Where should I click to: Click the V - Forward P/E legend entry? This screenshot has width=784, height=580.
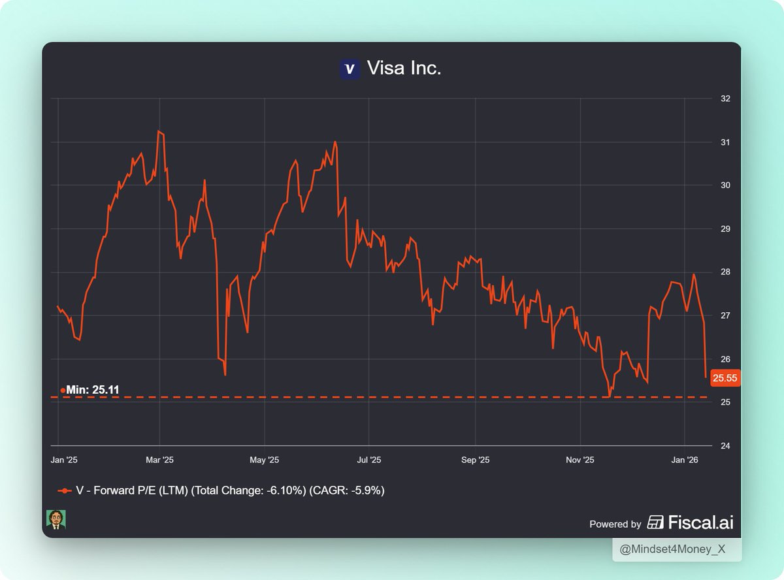(x=221, y=490)
